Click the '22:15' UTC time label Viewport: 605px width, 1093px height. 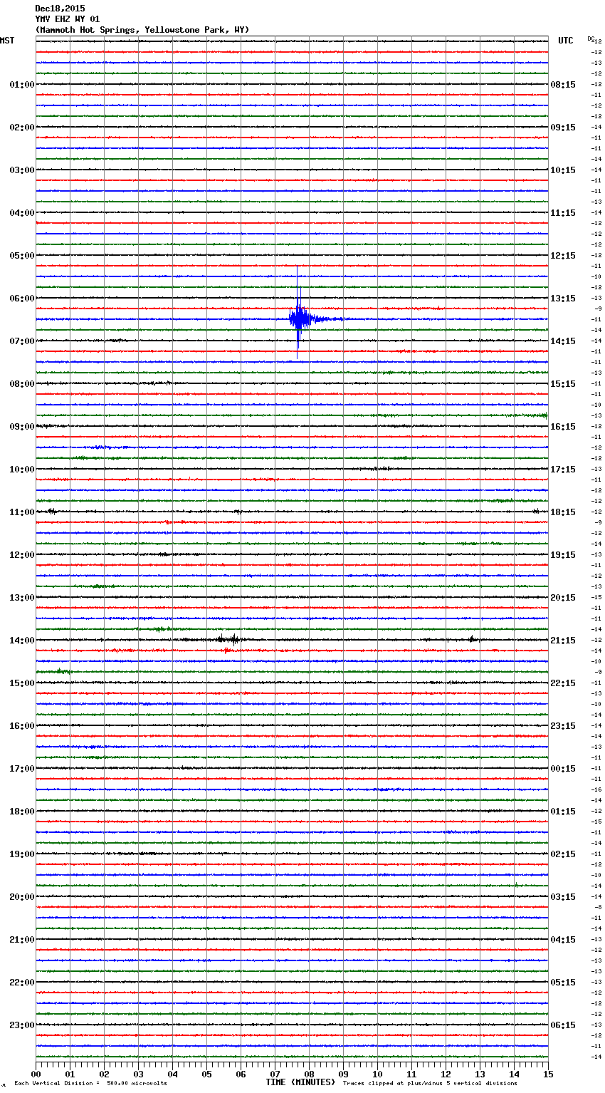(563, 683)
